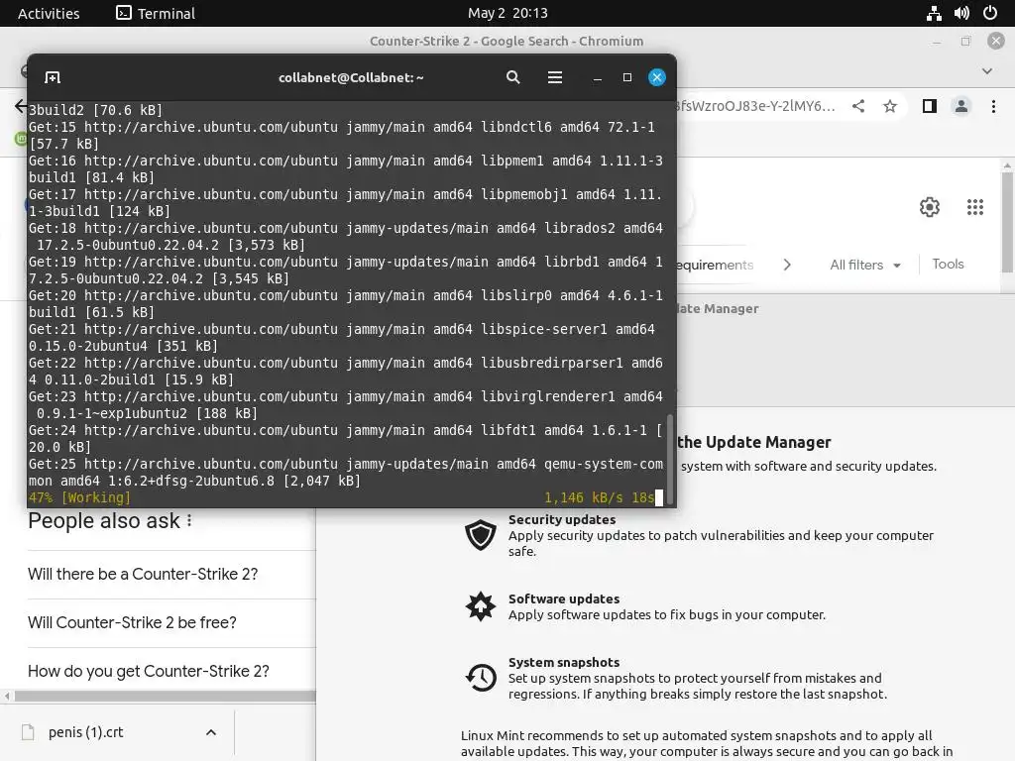Viewport: 1015px width, 761px height.
Task: Bookmark this page with star icon
Action: coord(890,106)
